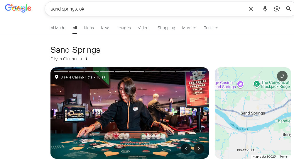Click the magnifying glass search button
294x164 pixels.
coord(288,9)
